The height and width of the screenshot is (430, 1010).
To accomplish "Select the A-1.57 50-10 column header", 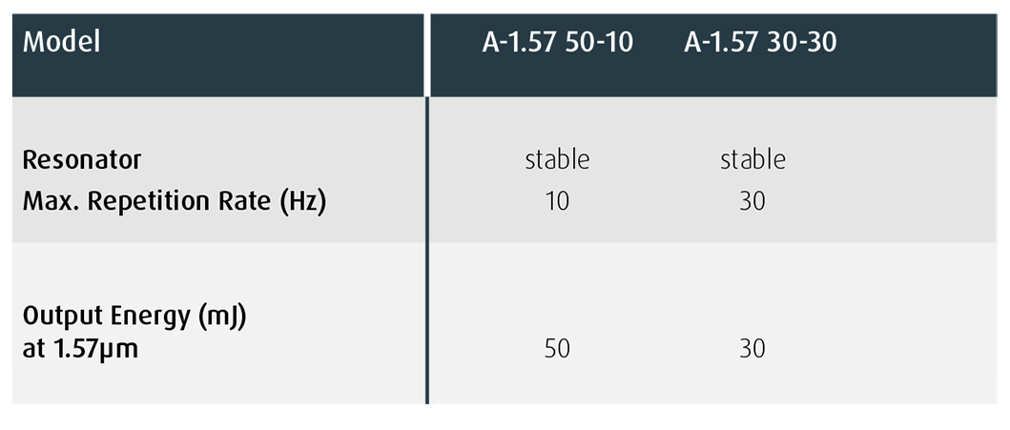I will point(557,43).
